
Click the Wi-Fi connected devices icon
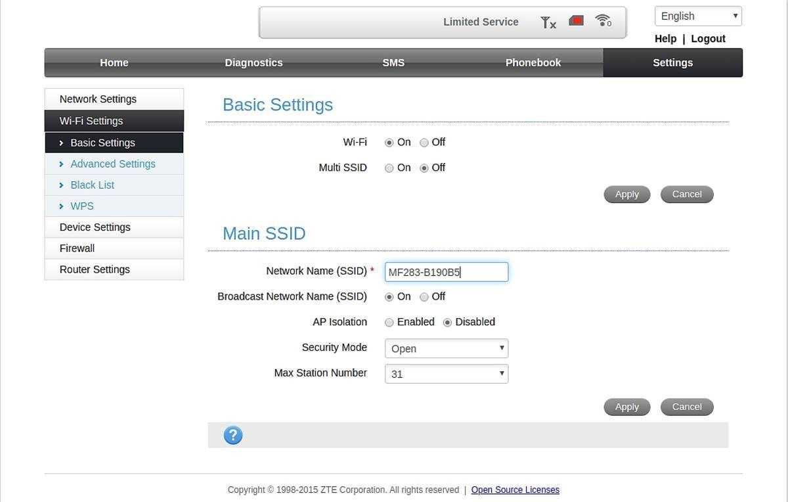tap(603, 21)
